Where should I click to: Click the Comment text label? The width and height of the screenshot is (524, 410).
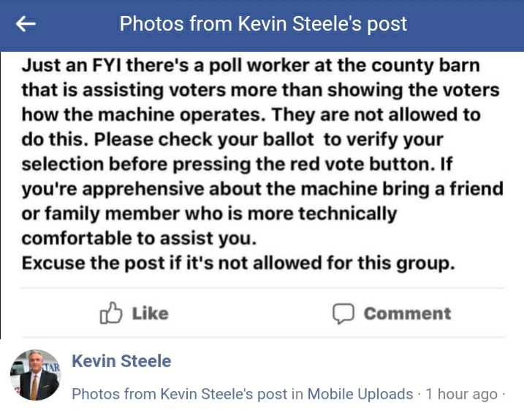[407, 314]
